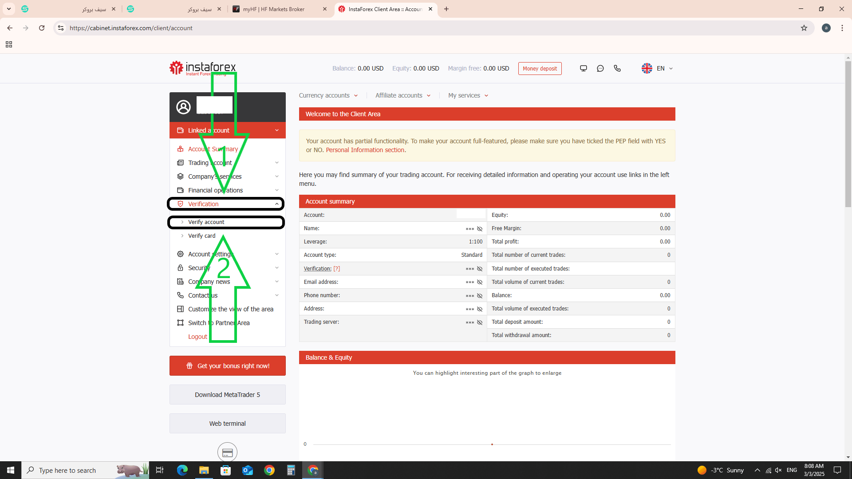Open Task View on the taskbar
The image size is (852, 479).
160,470
